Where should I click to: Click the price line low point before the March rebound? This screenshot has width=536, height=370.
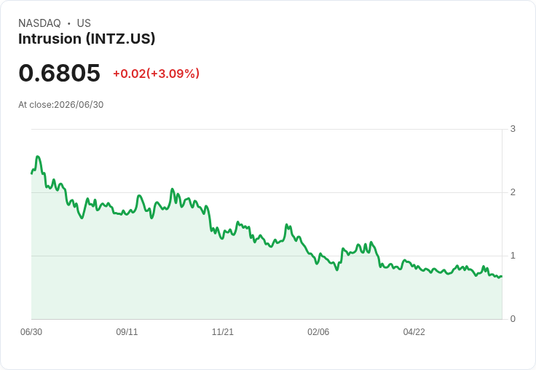click(x=337, y=269)
